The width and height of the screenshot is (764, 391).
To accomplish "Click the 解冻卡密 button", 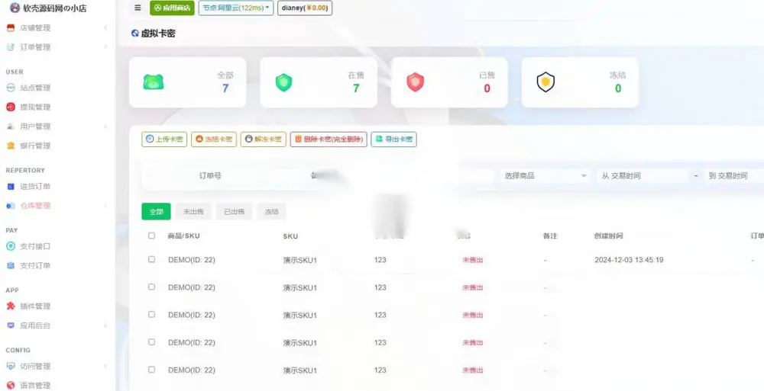I will pos(263,139).
